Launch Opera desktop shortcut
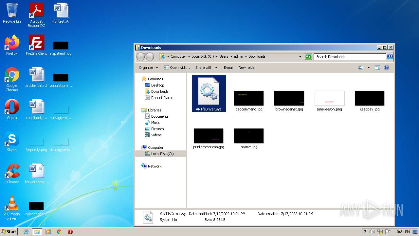Image resolution: width=419 pixels, height=236 pixels. pos(12,109)
